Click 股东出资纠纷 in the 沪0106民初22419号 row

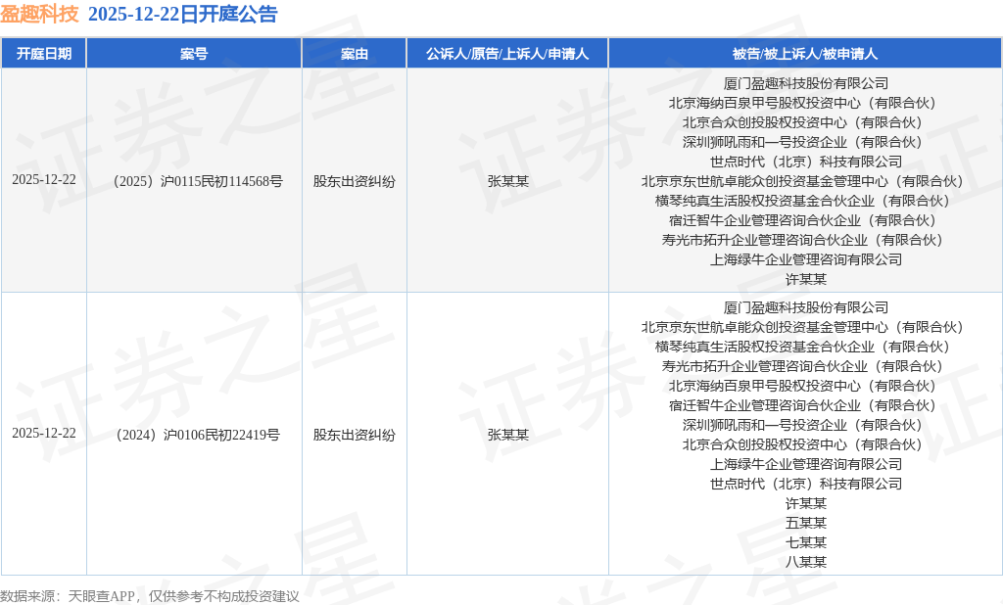[354, 435]
